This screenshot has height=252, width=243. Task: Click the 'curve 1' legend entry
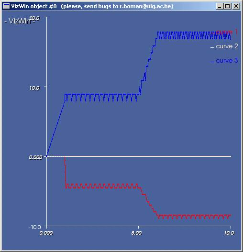[x=224, y=32]
